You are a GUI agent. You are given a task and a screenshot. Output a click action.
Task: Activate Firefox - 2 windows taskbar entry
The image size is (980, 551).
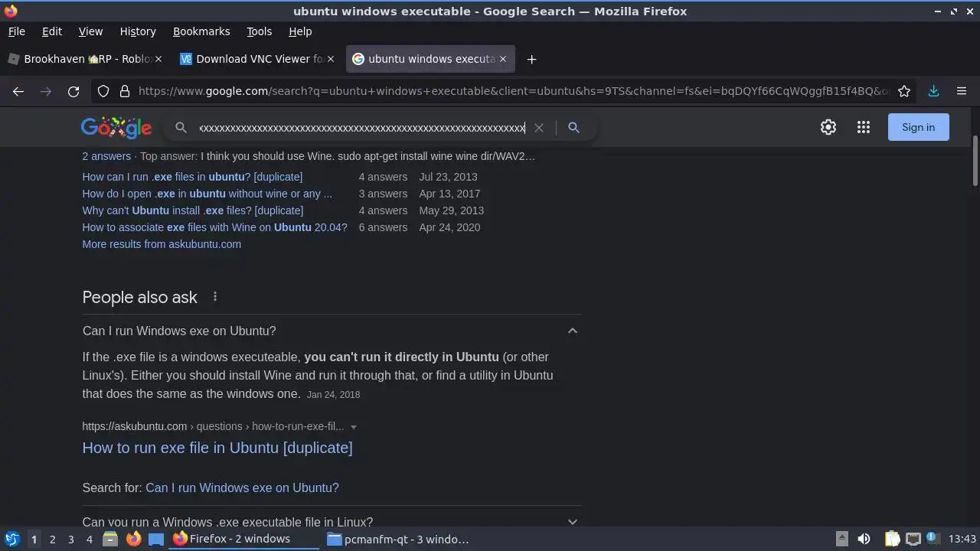[x=244, y=539]
